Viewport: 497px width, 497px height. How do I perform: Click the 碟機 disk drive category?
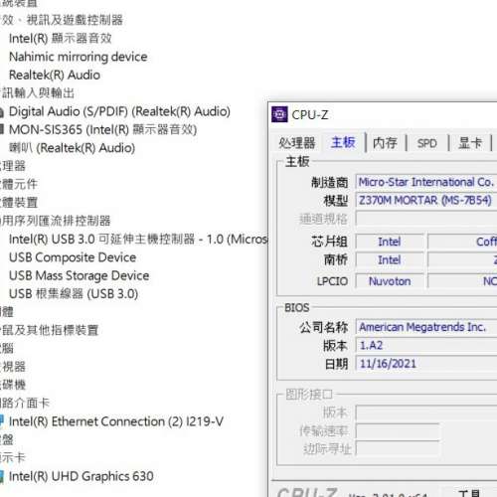pyautogui.click(x=13, y=385)
